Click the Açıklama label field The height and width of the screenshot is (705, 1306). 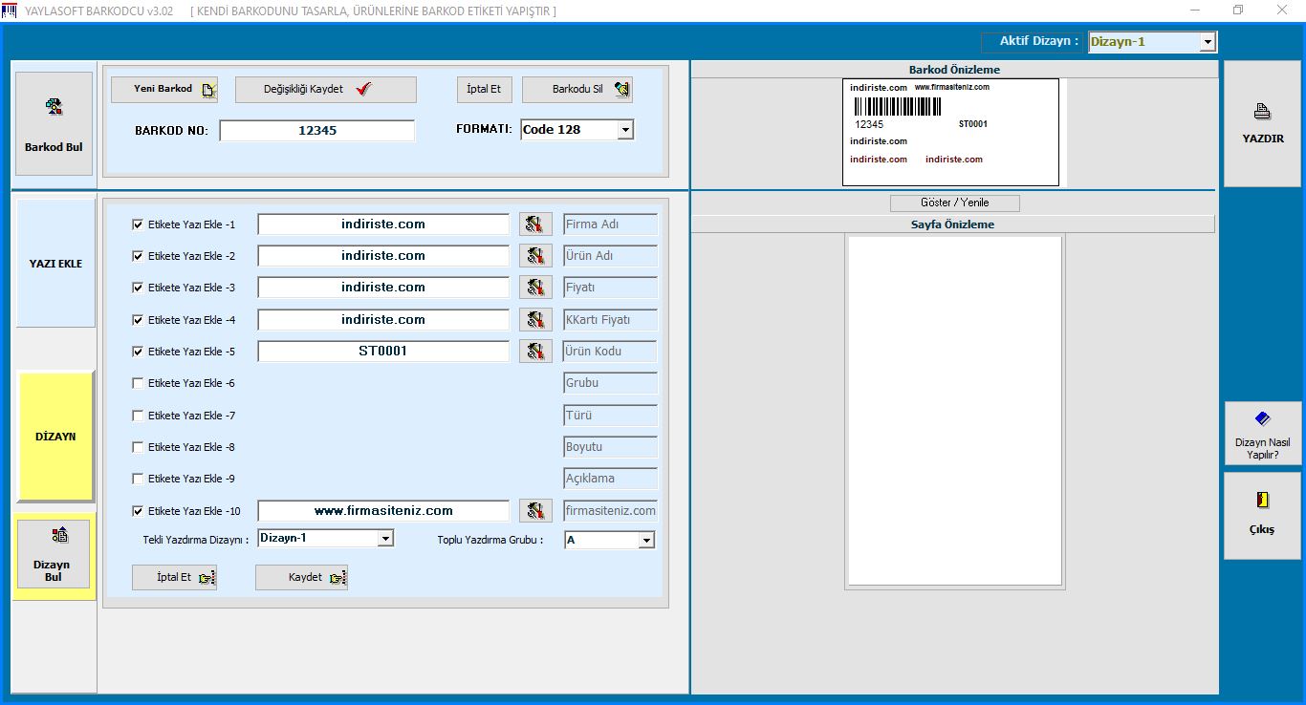tap(611, 479)
